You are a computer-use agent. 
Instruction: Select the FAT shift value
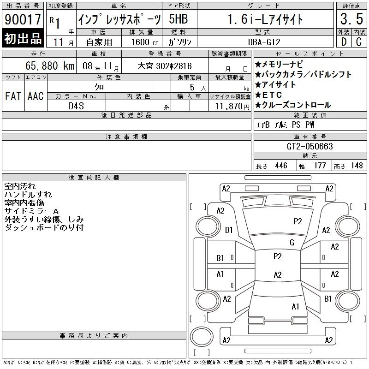tap(13, 96)
